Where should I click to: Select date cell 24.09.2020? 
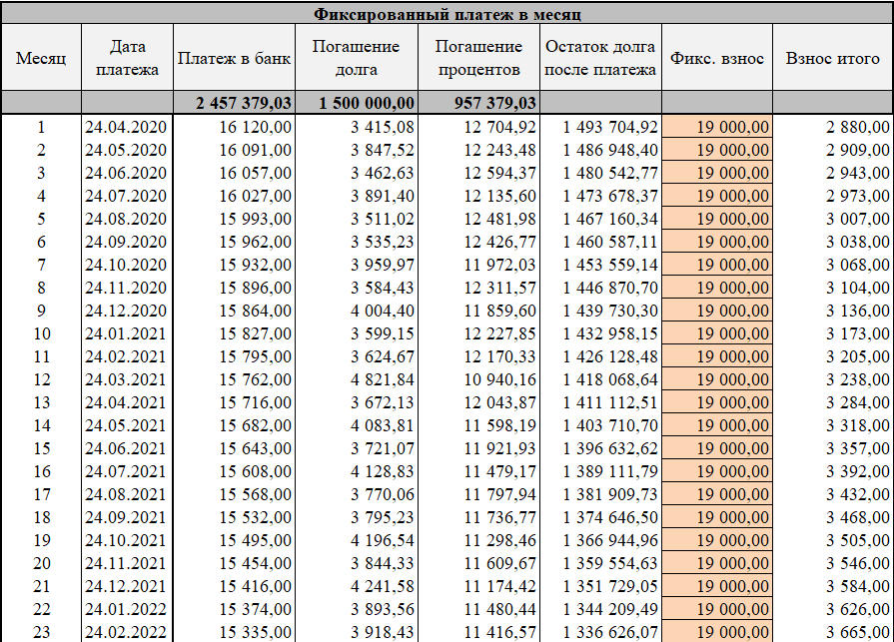(x=127, y=242)
